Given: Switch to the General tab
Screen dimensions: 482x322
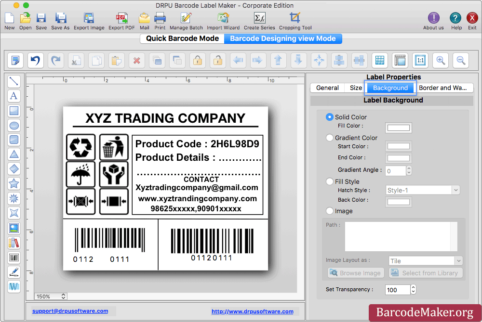Looking at the screenshot, I should 327,88.
